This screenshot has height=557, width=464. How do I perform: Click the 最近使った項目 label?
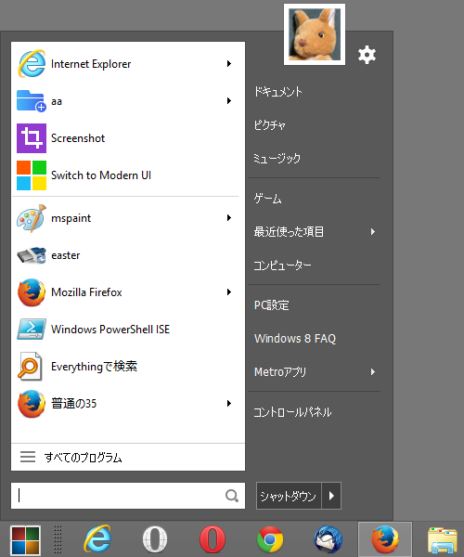[289, 232]
